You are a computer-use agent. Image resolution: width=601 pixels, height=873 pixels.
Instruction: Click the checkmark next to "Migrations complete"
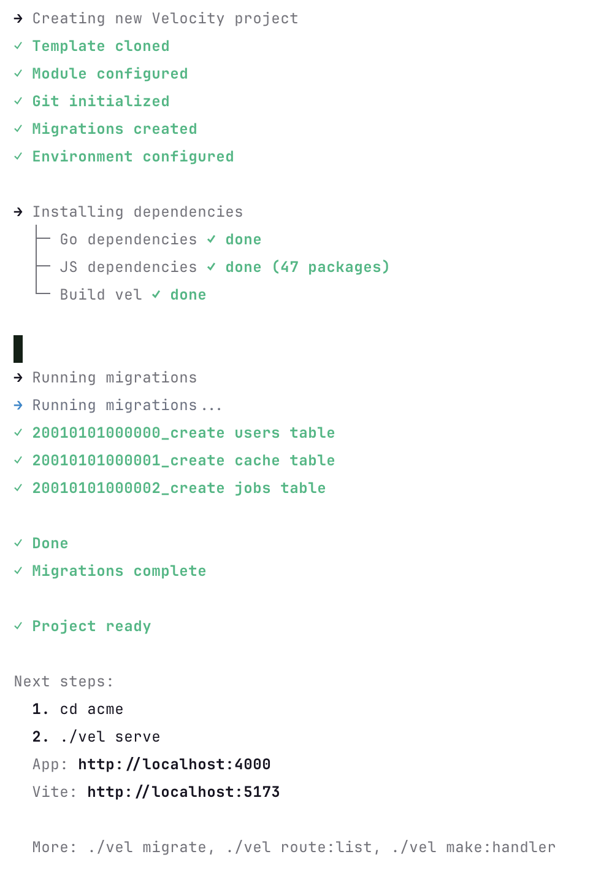click(18, 571)
